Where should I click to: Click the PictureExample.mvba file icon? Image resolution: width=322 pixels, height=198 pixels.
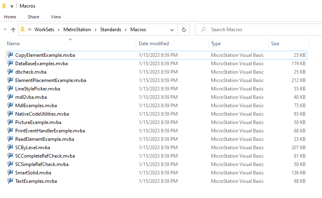[x=10, y=122]
